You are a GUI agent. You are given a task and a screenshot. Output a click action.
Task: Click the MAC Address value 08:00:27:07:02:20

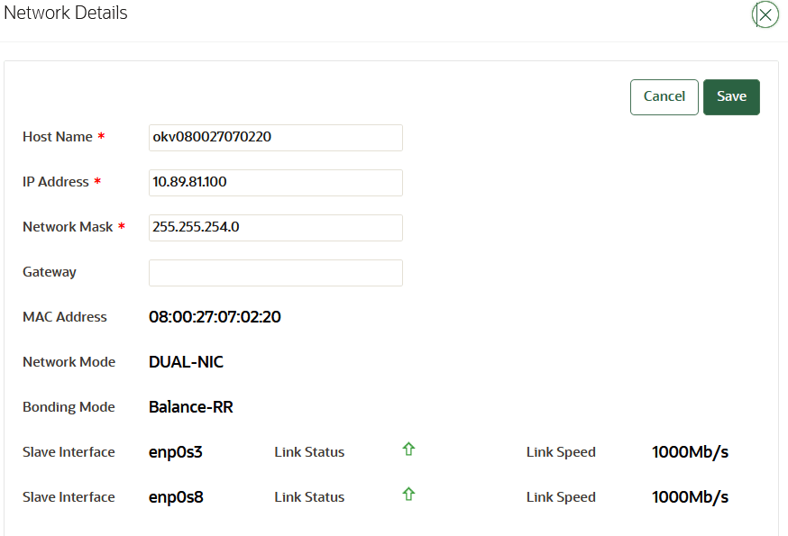[x=215, y=316]
